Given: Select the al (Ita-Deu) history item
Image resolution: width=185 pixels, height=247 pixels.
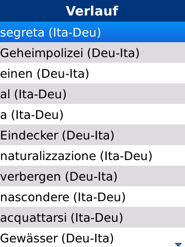Looking at the screenshot, I should point(92,94).
